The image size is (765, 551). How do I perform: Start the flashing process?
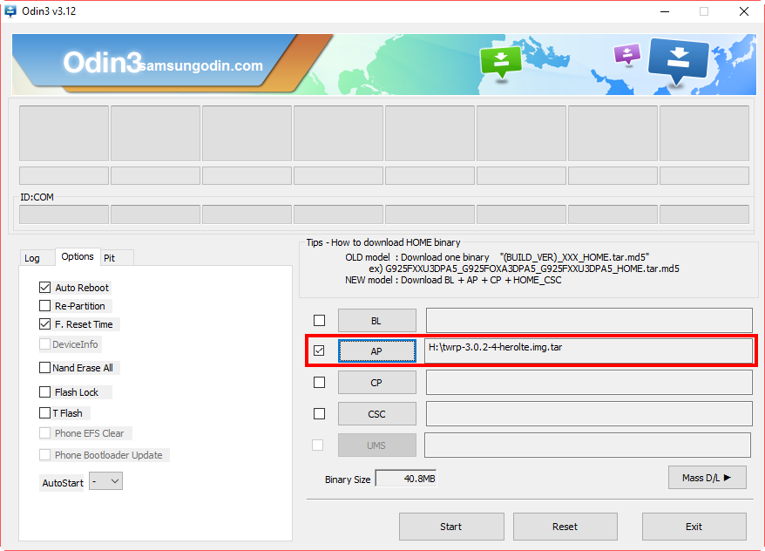coord(451,527)
